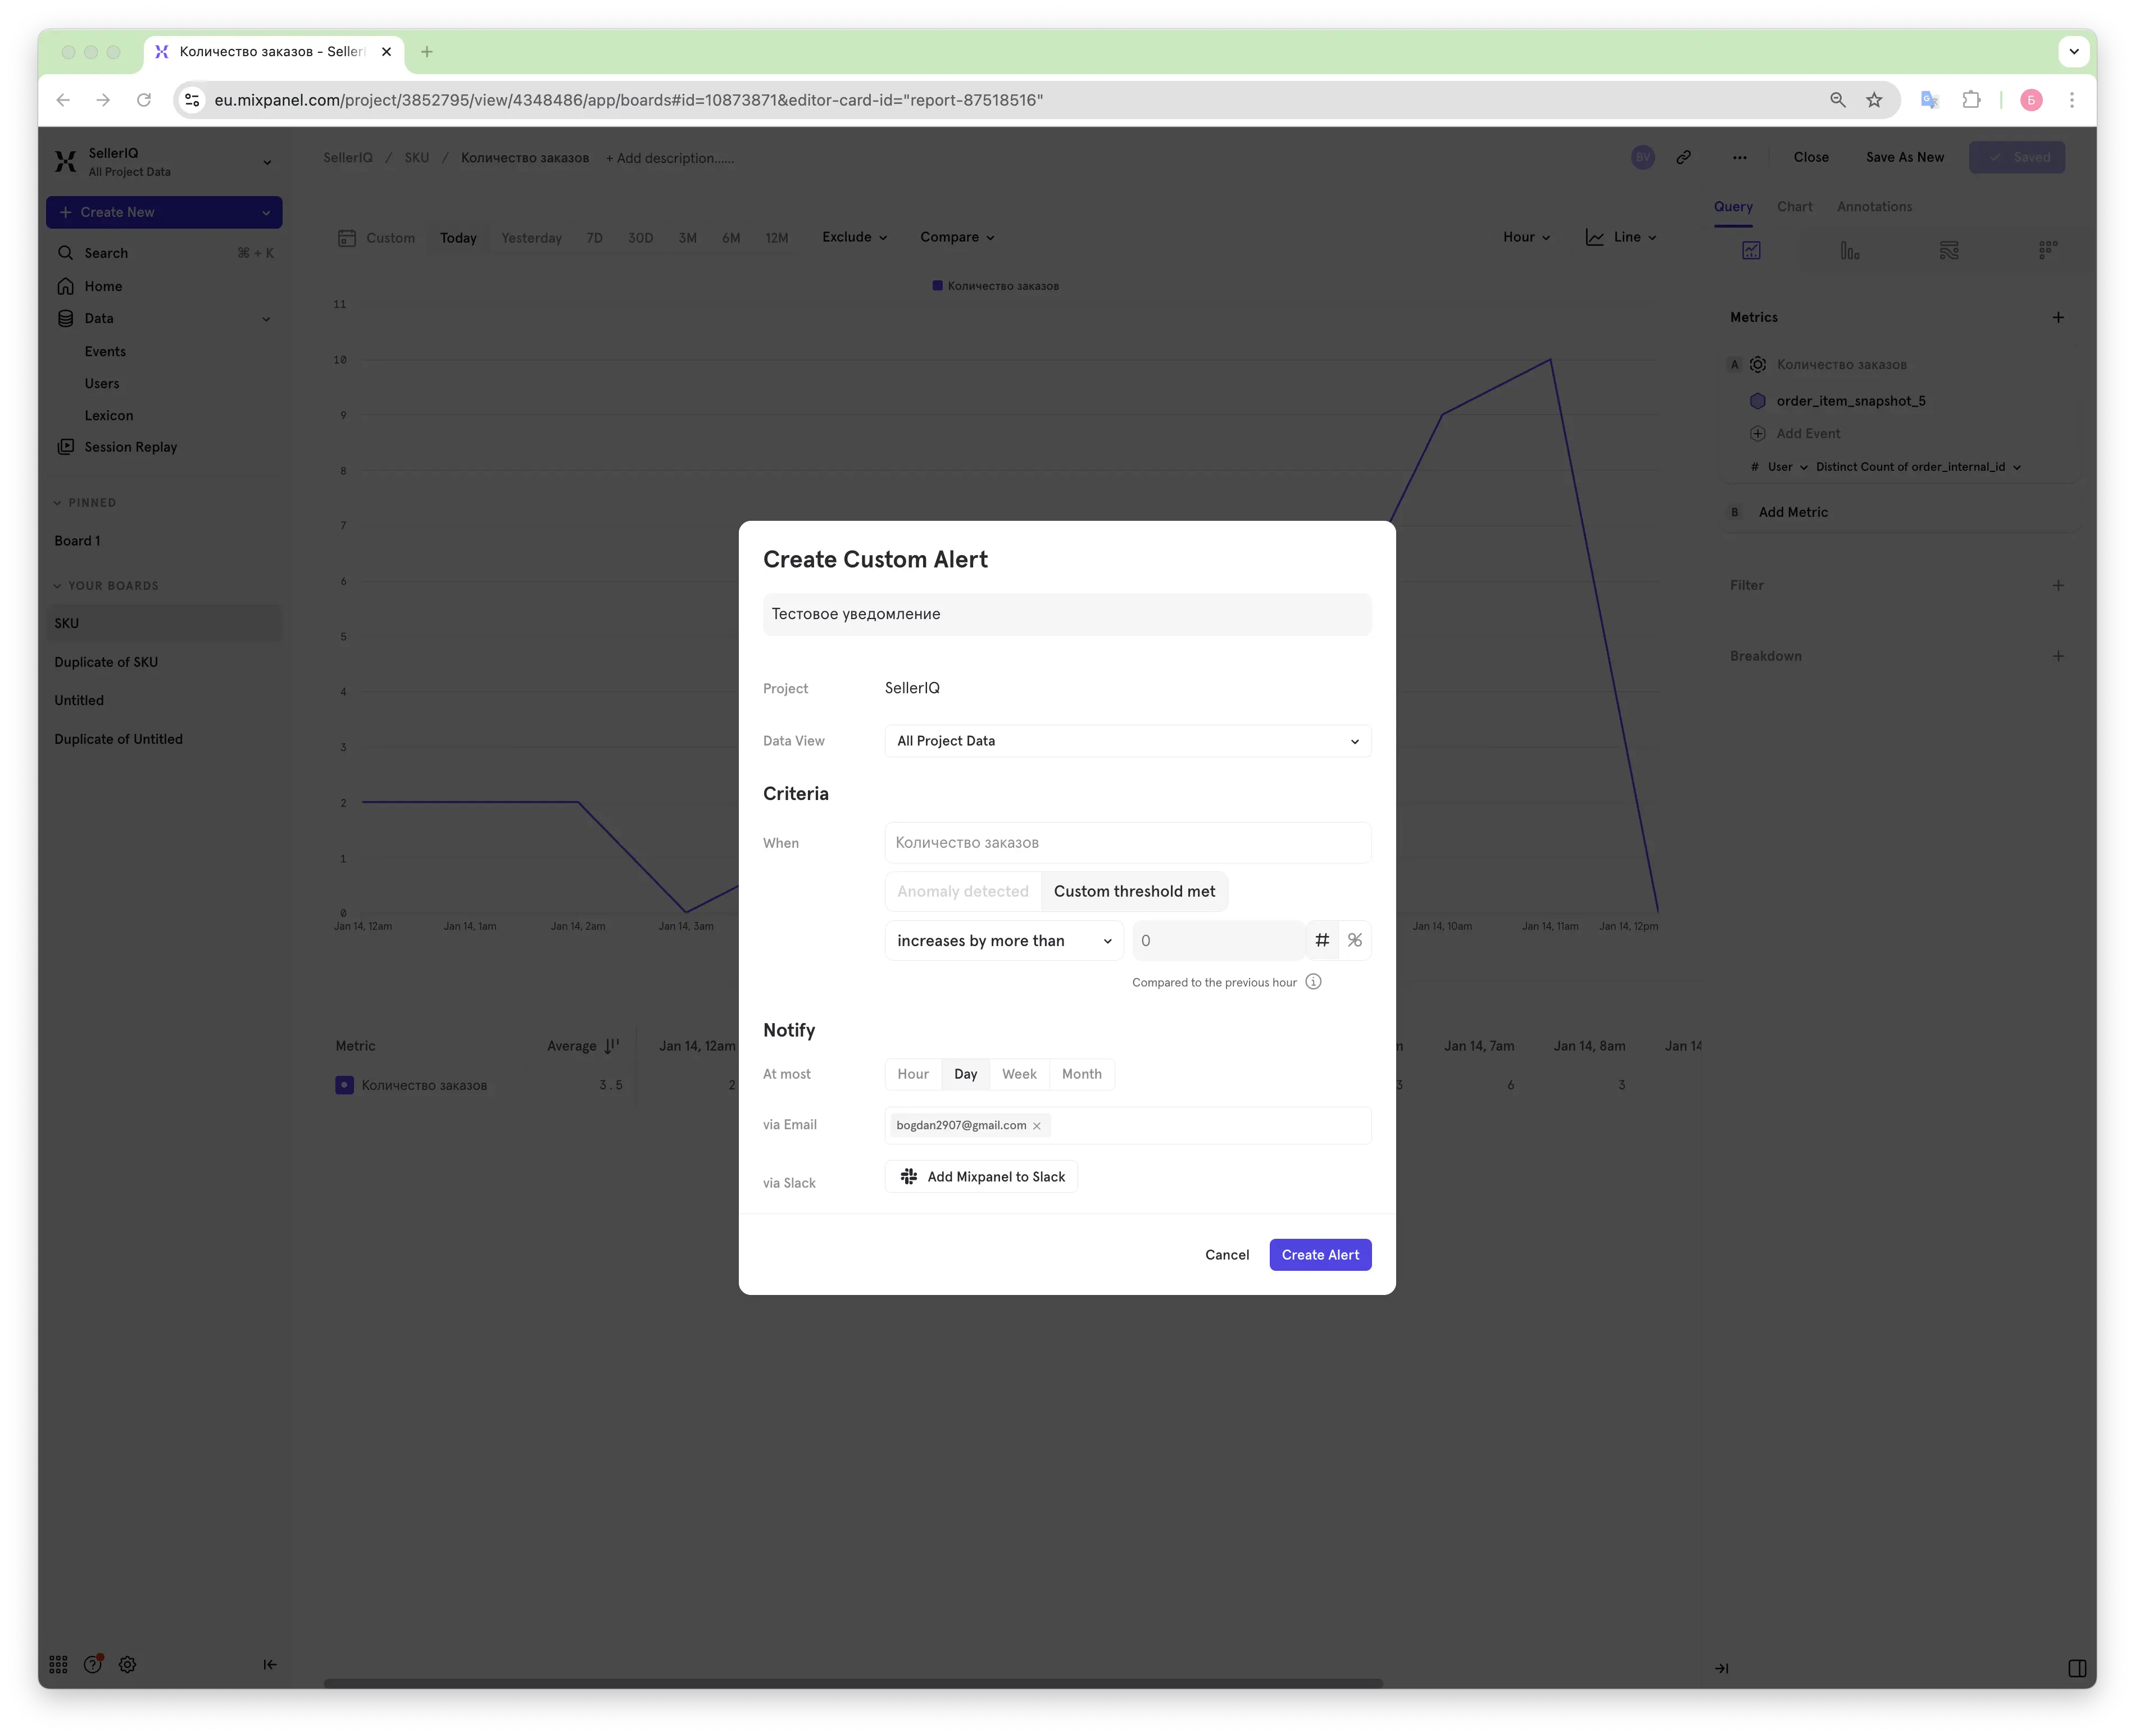Remove the bogdan2907@gmail.com email chip
This screenshot has width=2135, height=1736.
point(1037,1126)
